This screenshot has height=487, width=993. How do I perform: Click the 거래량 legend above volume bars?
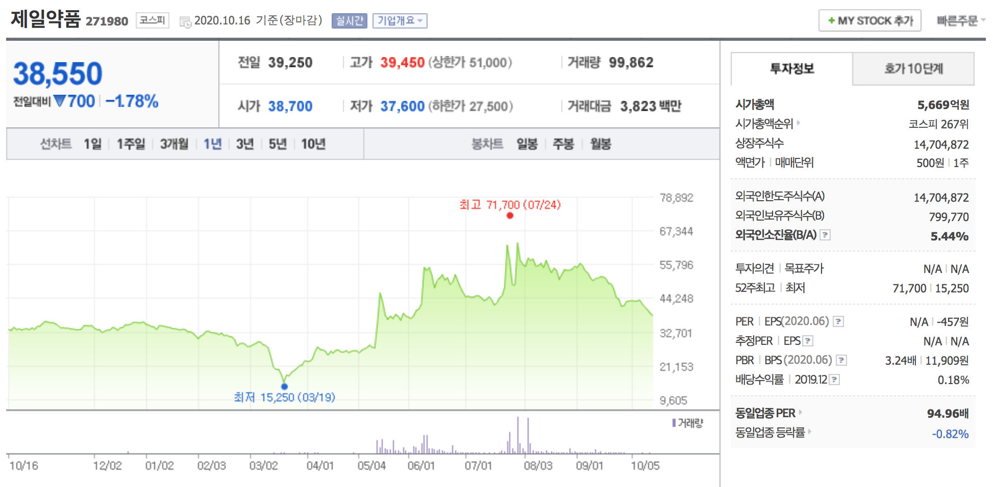[687, 423]
